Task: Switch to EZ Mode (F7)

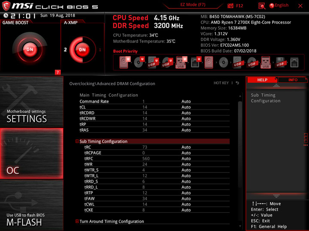Action: click(193, 5)
